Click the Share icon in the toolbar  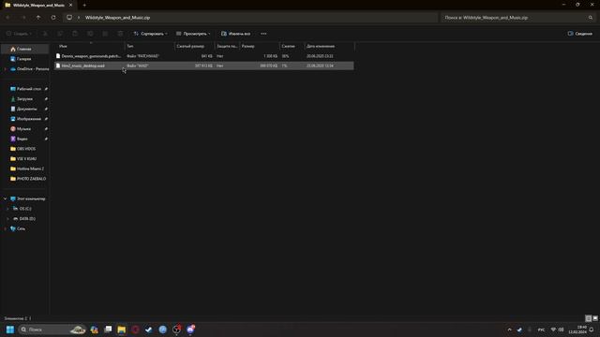click(105, 34)
